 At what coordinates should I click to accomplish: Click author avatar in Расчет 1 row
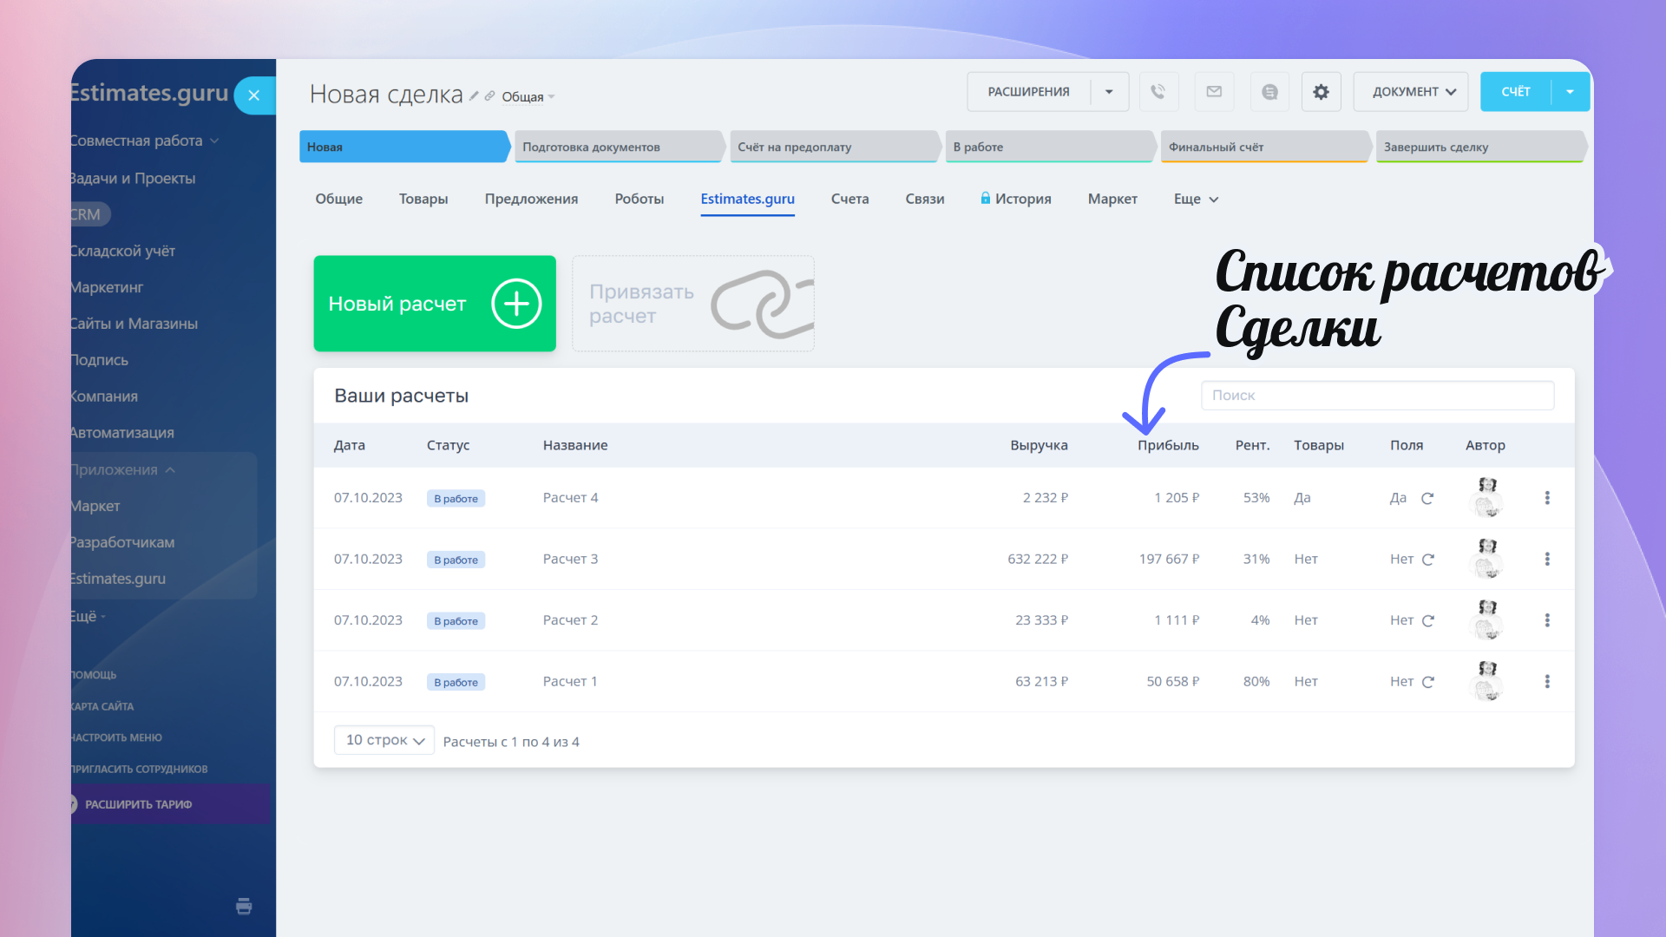pyautogui.click(x=1487, y=681)
